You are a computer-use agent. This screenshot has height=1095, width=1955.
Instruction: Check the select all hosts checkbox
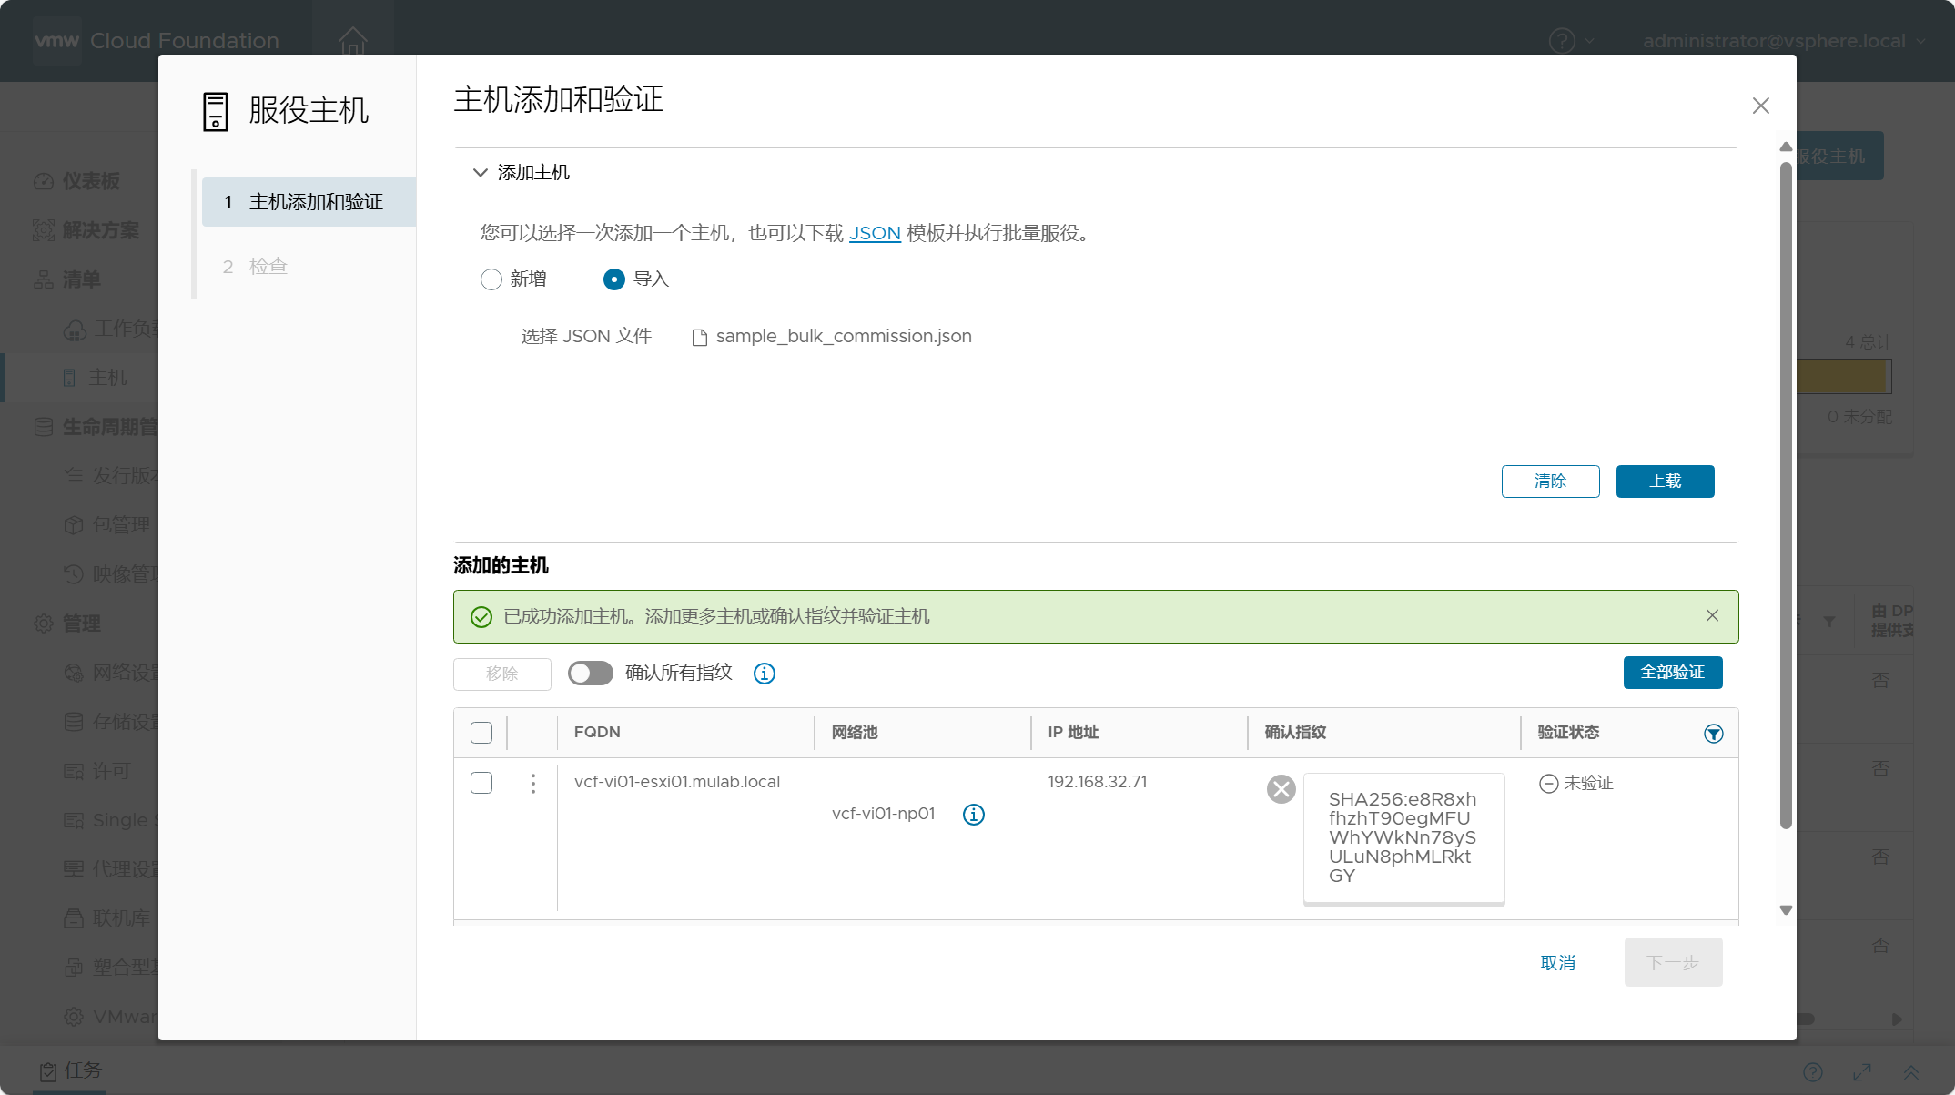pos(481,731)
